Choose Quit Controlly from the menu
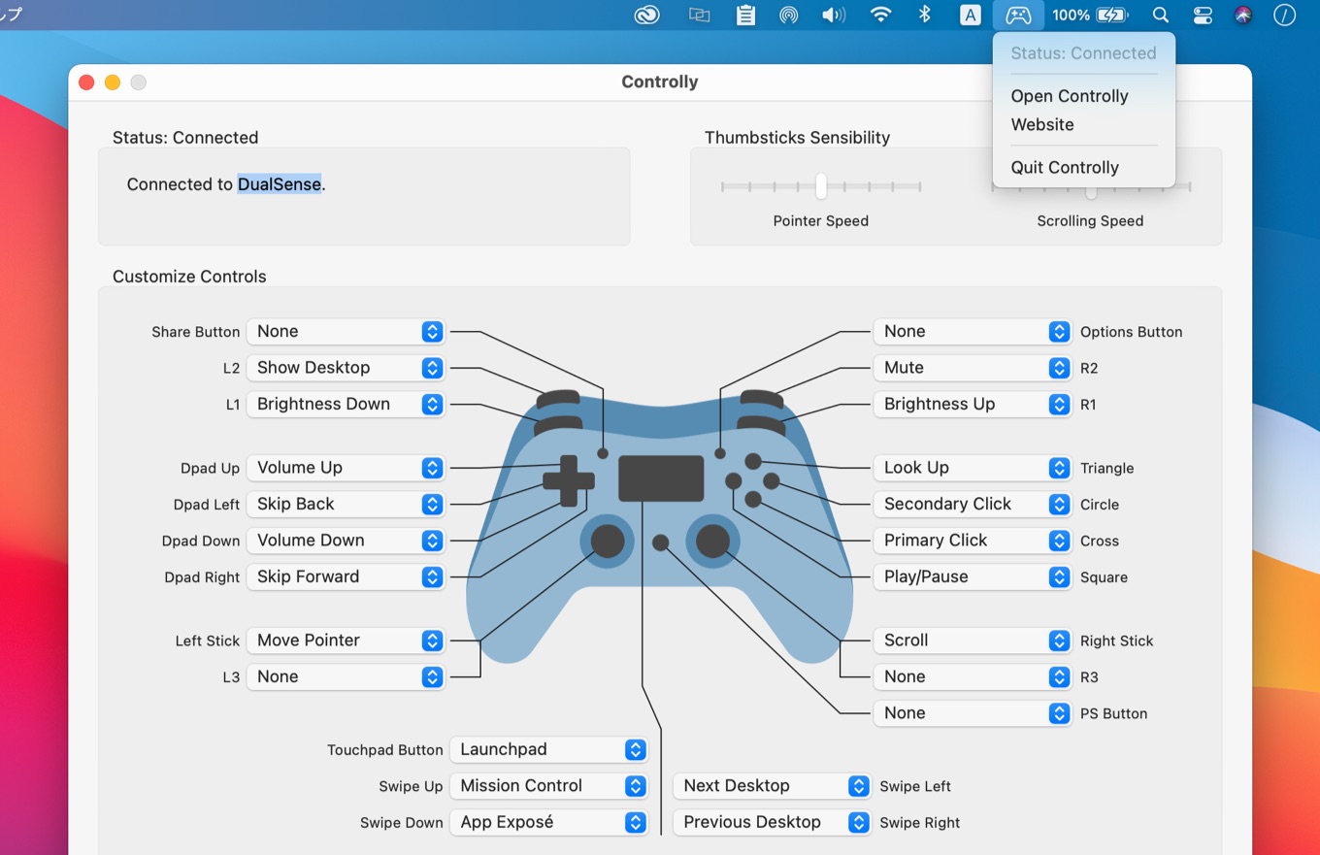This screenshot has width=1320, height=855. tap(1064, 167)
